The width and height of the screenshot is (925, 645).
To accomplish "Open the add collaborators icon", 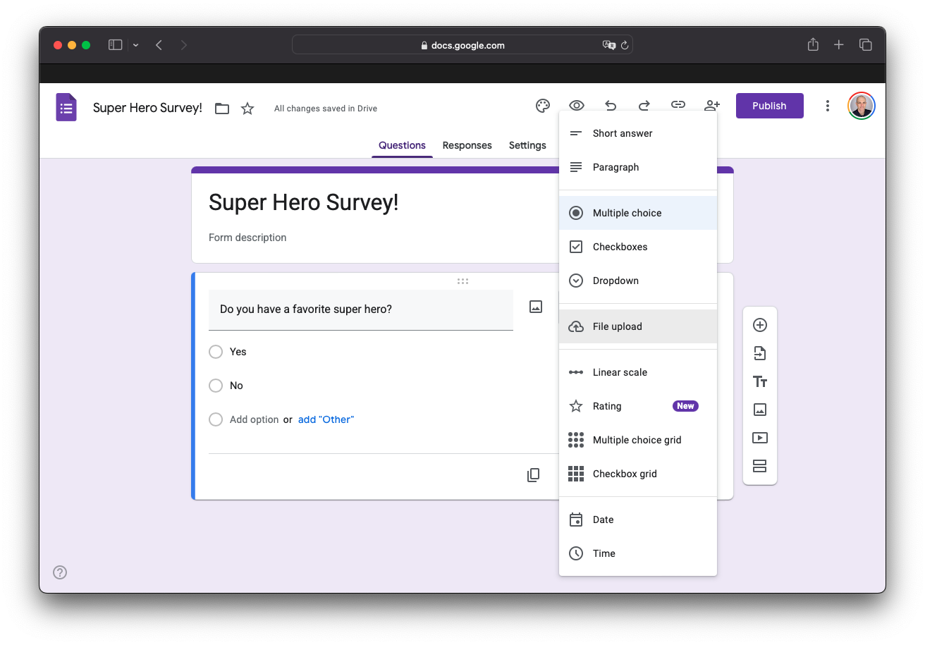I will tap(712, 106).
